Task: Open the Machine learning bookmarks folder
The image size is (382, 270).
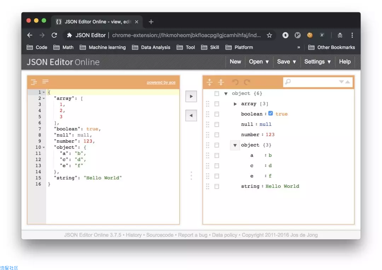Action: (103, 47)
